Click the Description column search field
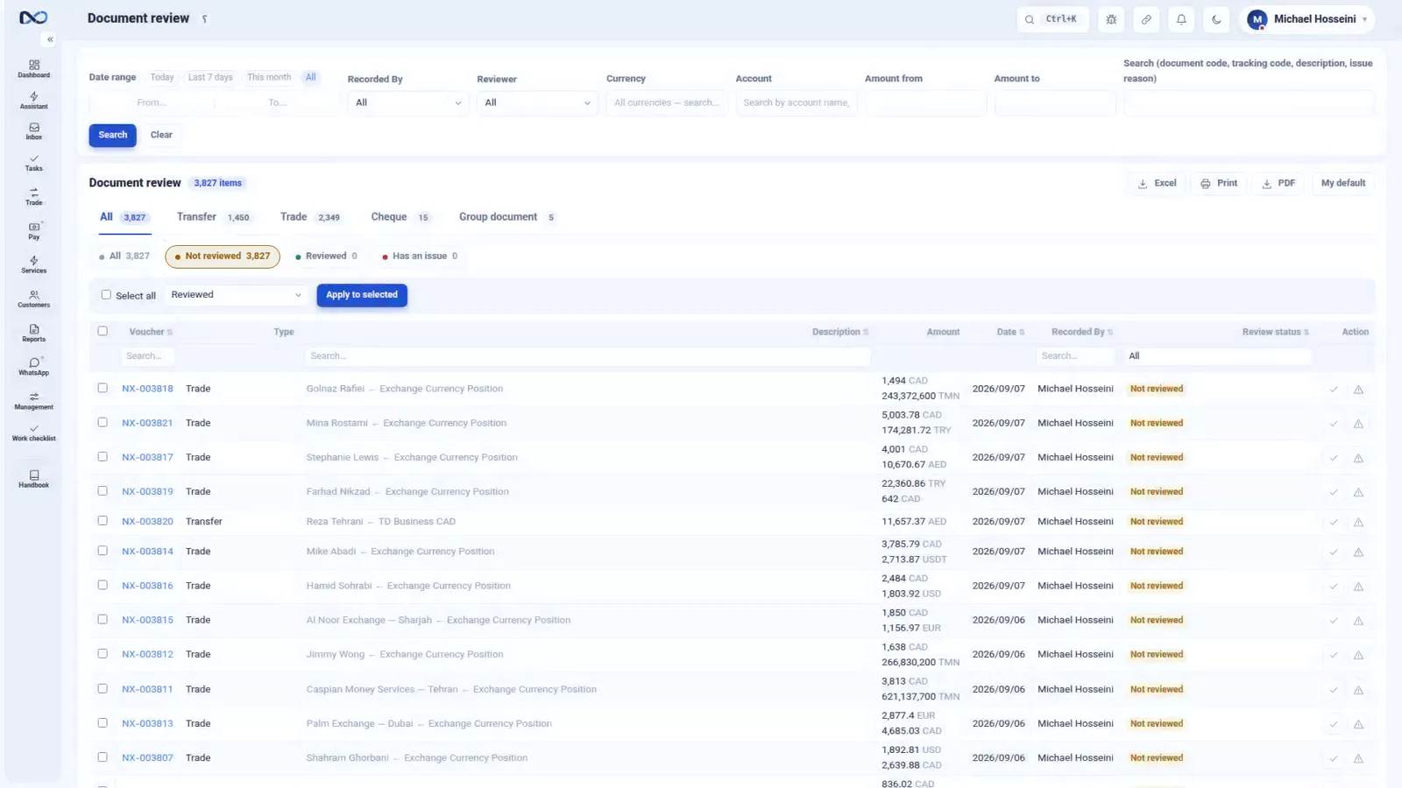 pos(588,356)
